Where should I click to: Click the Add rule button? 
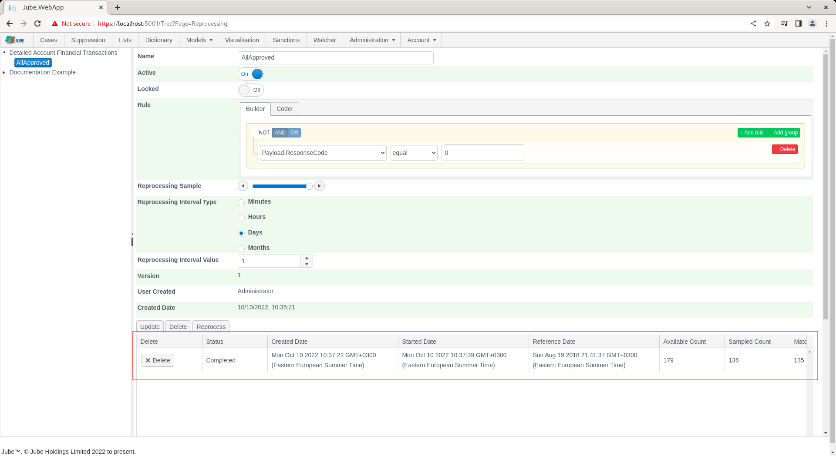752,133
